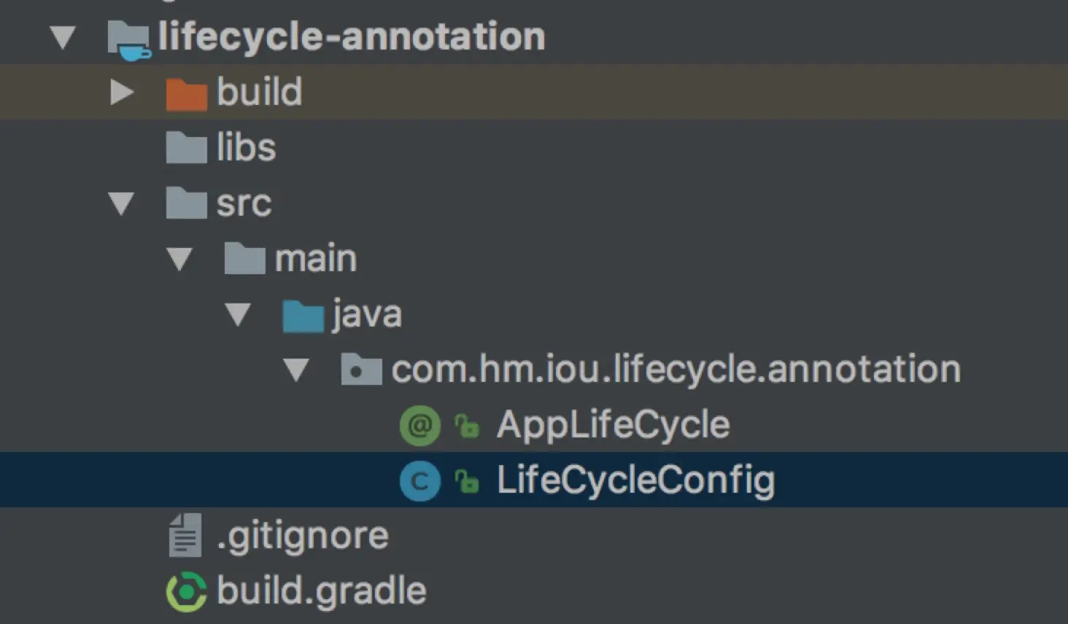Collapse the lifecycle-annotation module node
The height and width of the screenshot is (624, 1068).
click(x=63, y=37)
